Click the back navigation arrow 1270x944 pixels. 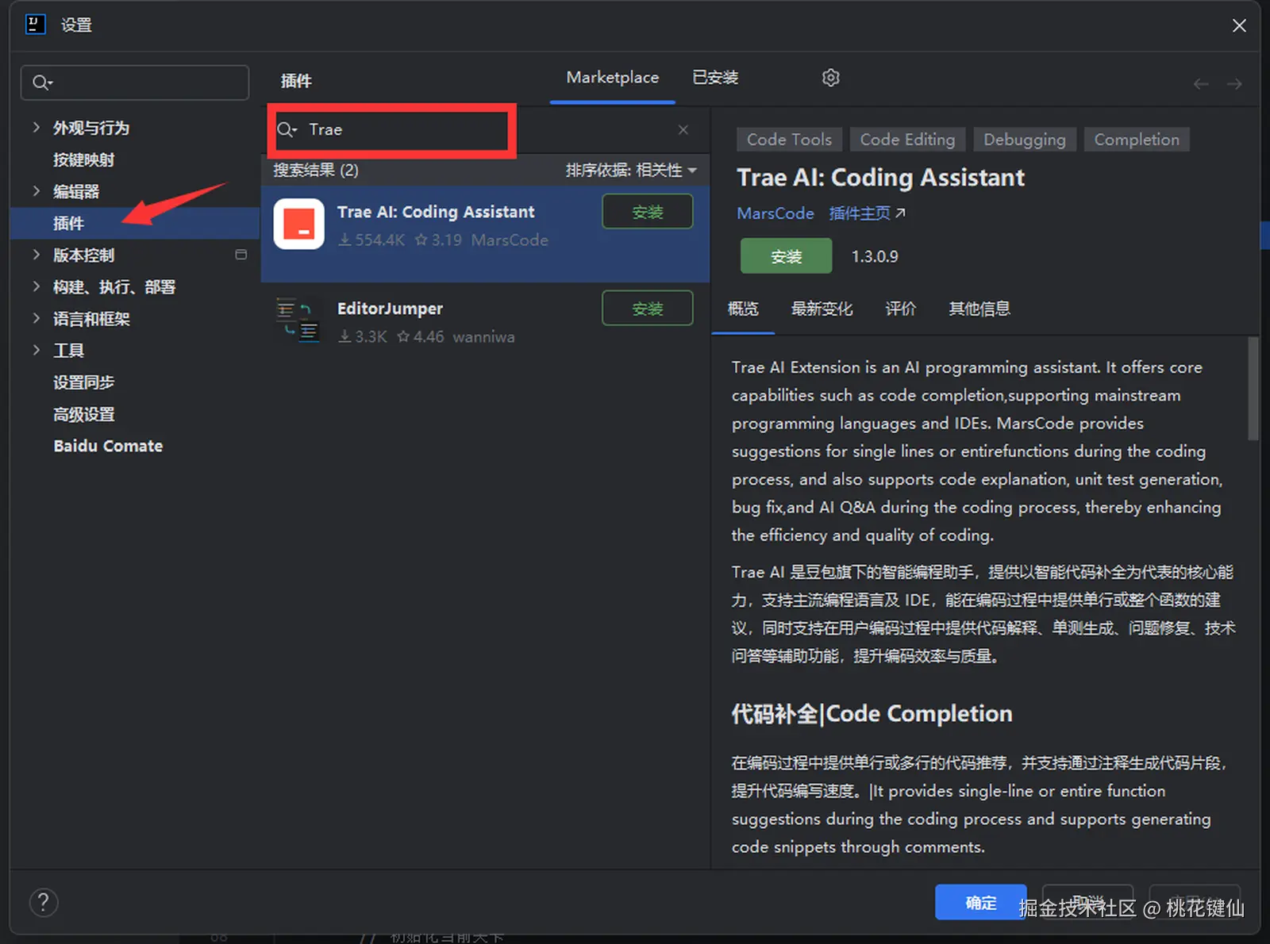[x=1201, y=84]
